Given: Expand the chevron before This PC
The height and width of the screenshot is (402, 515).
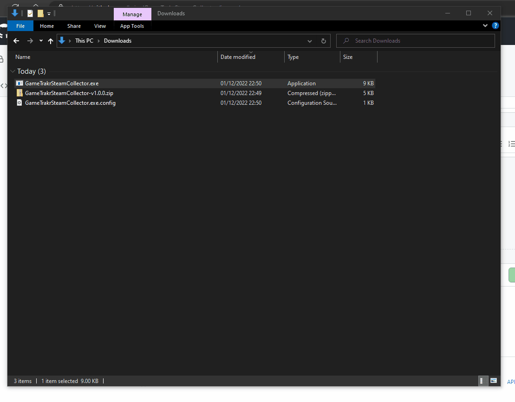Looking at the screenshot, I should point(70,41).
